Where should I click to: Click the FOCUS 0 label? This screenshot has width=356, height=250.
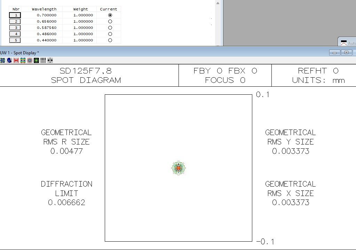pos(225,80)
